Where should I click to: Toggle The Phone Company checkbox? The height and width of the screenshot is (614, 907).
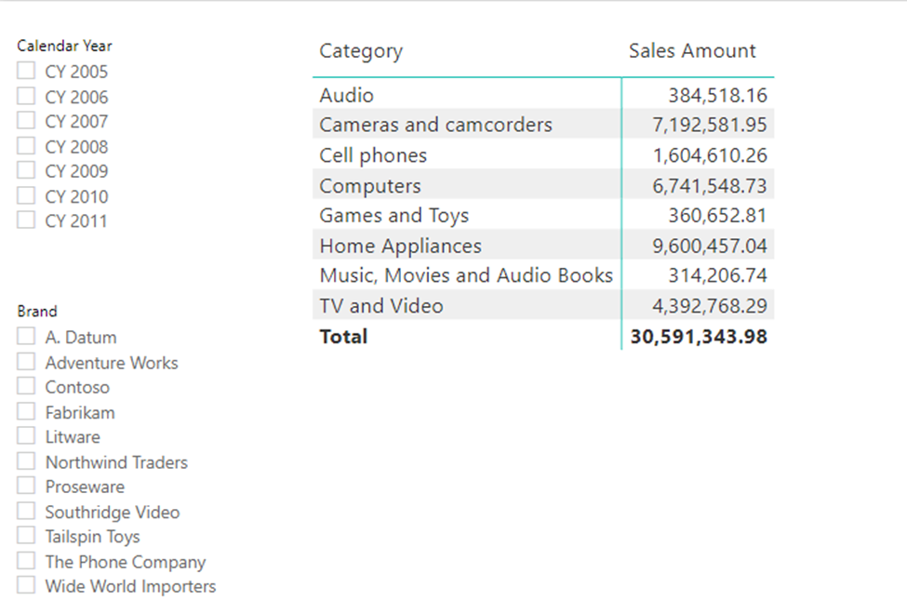26,561
